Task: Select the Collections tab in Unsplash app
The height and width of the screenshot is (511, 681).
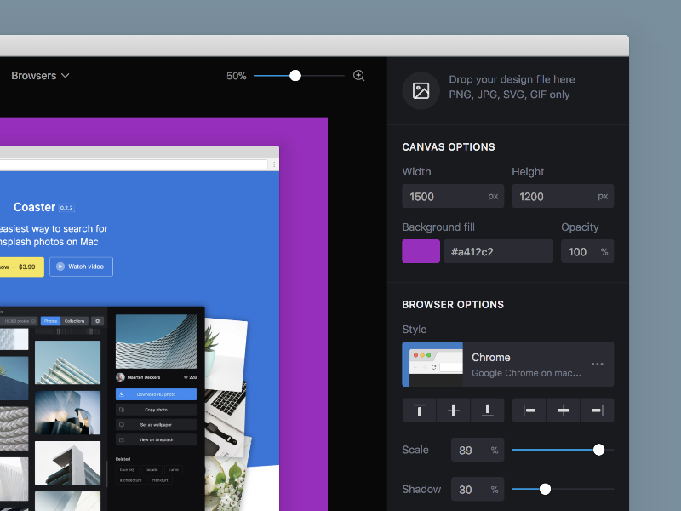Action: [x=74, y=321]
